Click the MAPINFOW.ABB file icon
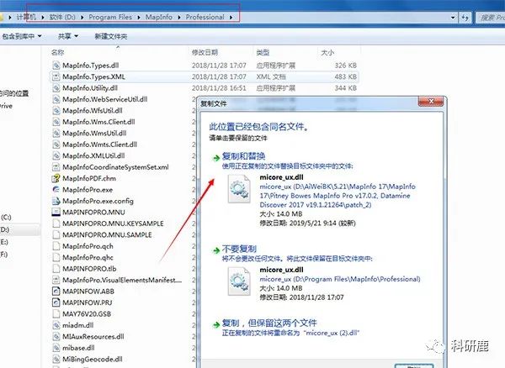Image resolution: width=505 pixels, height=368 pixels. [x=55, y=292]
